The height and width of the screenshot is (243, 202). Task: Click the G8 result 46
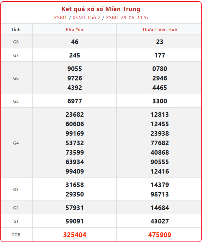75,42
